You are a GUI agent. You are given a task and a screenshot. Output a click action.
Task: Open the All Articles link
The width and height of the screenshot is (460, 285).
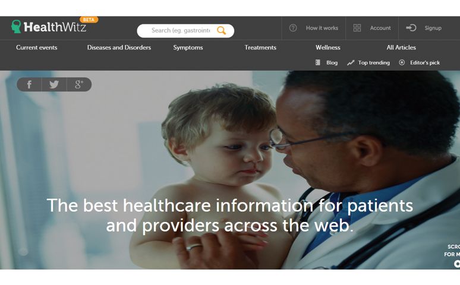(401, 47)
